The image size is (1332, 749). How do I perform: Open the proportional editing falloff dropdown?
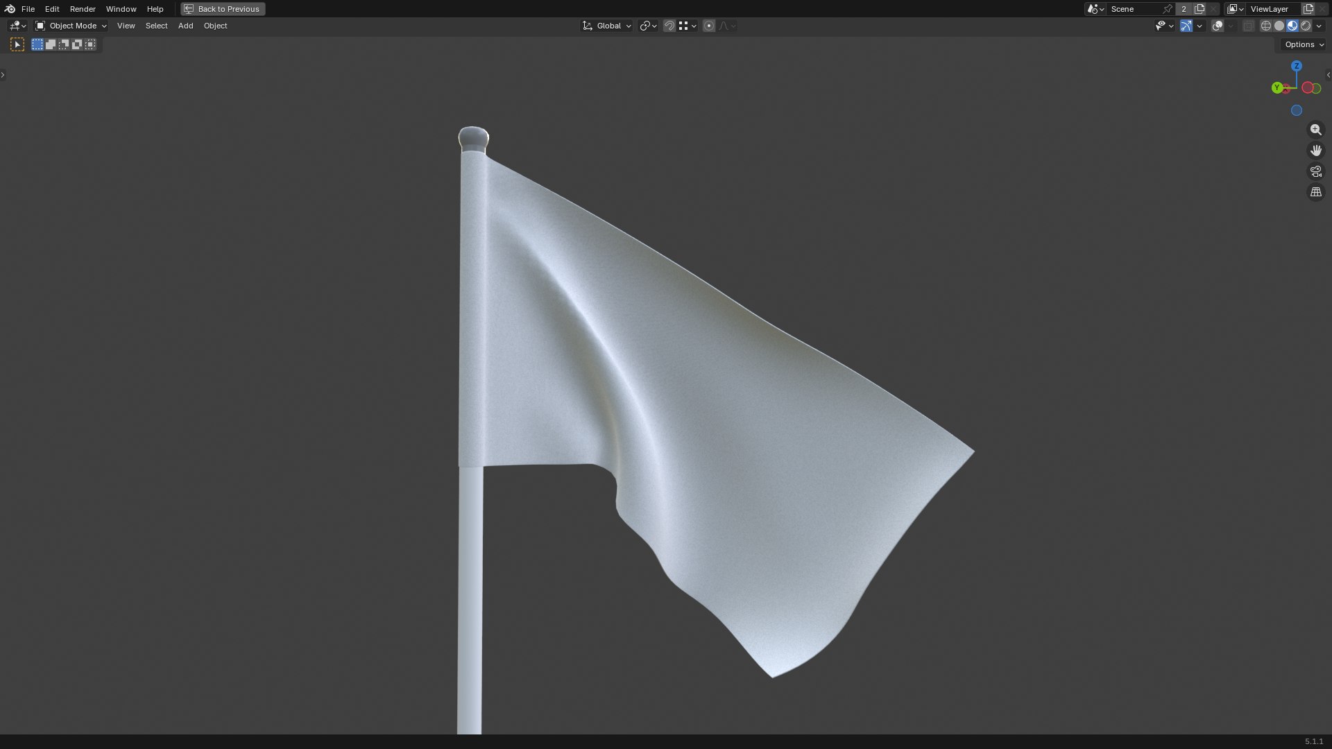tap(727, 26)
